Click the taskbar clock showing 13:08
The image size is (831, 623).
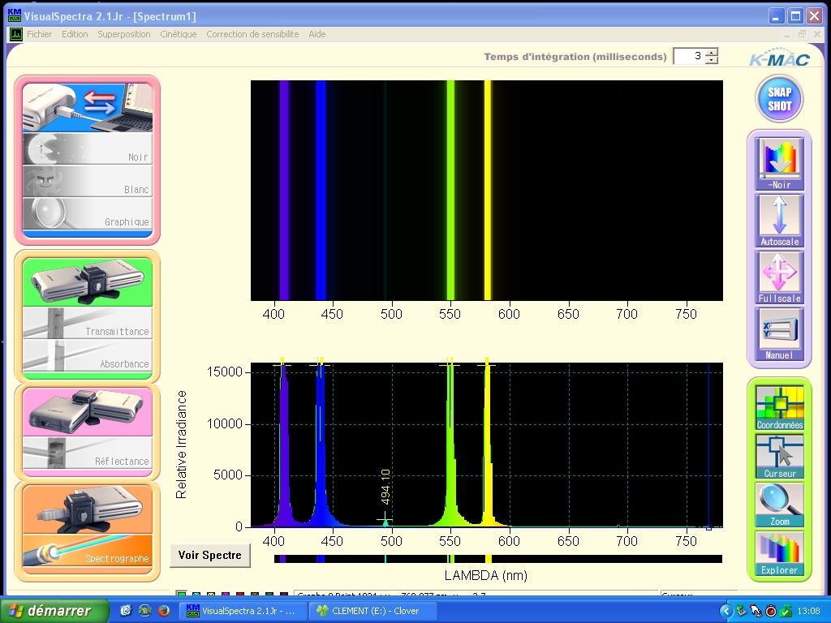(809, 612)
